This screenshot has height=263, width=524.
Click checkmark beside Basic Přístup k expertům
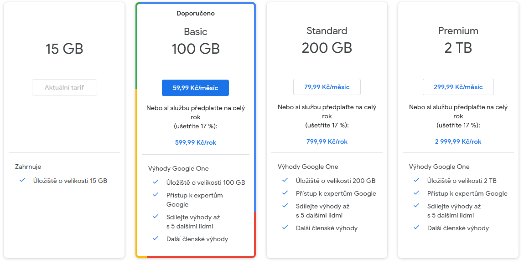[156, 195]
